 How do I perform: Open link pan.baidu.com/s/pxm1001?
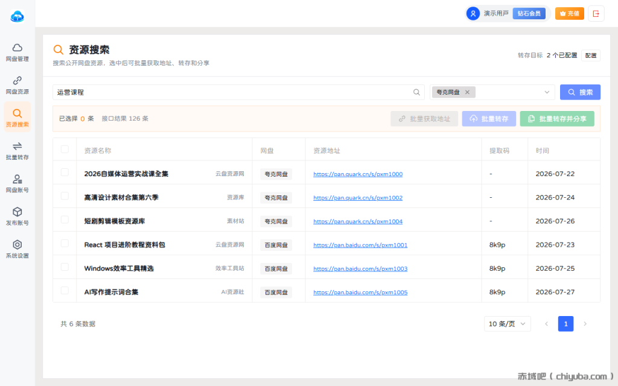click(x=360, y=245)
